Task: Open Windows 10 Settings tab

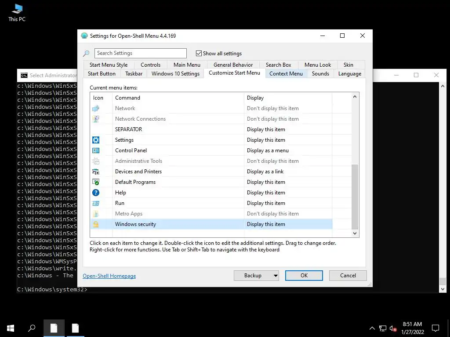Action: coord(175,74)
